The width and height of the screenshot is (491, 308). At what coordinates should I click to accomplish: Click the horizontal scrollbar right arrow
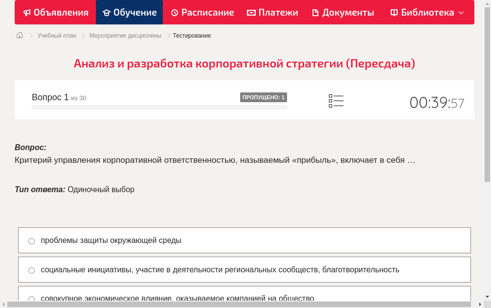point(480,304)
